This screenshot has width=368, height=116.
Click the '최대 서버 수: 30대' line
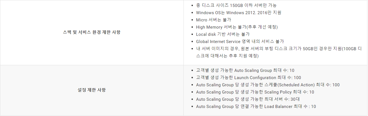248,99
